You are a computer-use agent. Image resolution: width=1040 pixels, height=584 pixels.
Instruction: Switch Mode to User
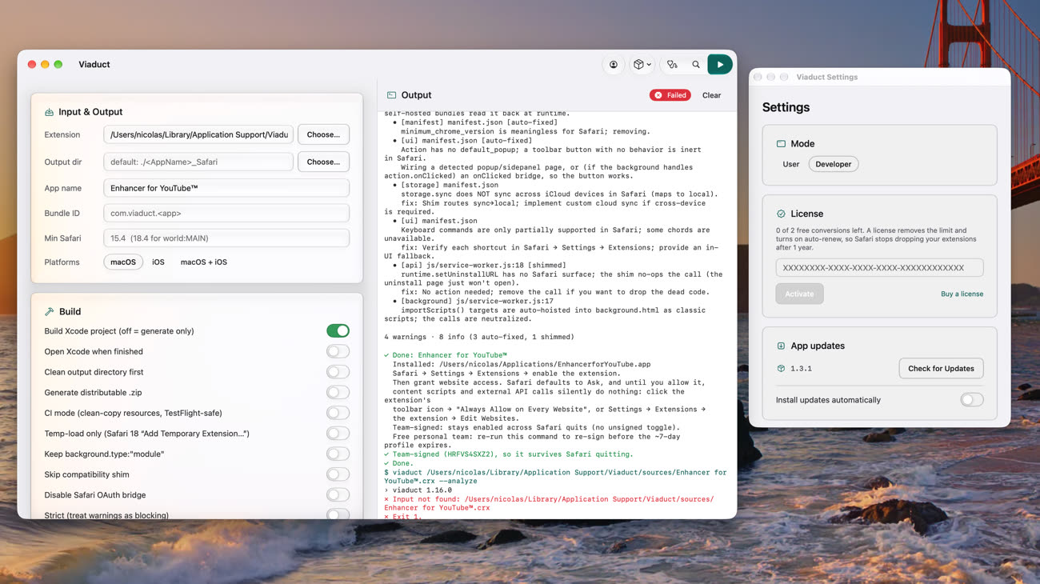point(791,164)
